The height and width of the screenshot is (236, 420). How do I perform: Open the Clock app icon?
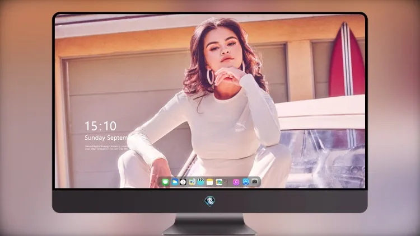(183, 182)
